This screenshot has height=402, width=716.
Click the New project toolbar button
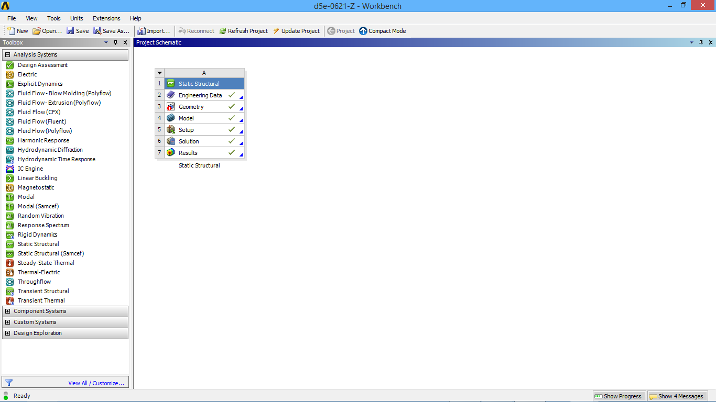pyautogui.click(x=18, y=31)
